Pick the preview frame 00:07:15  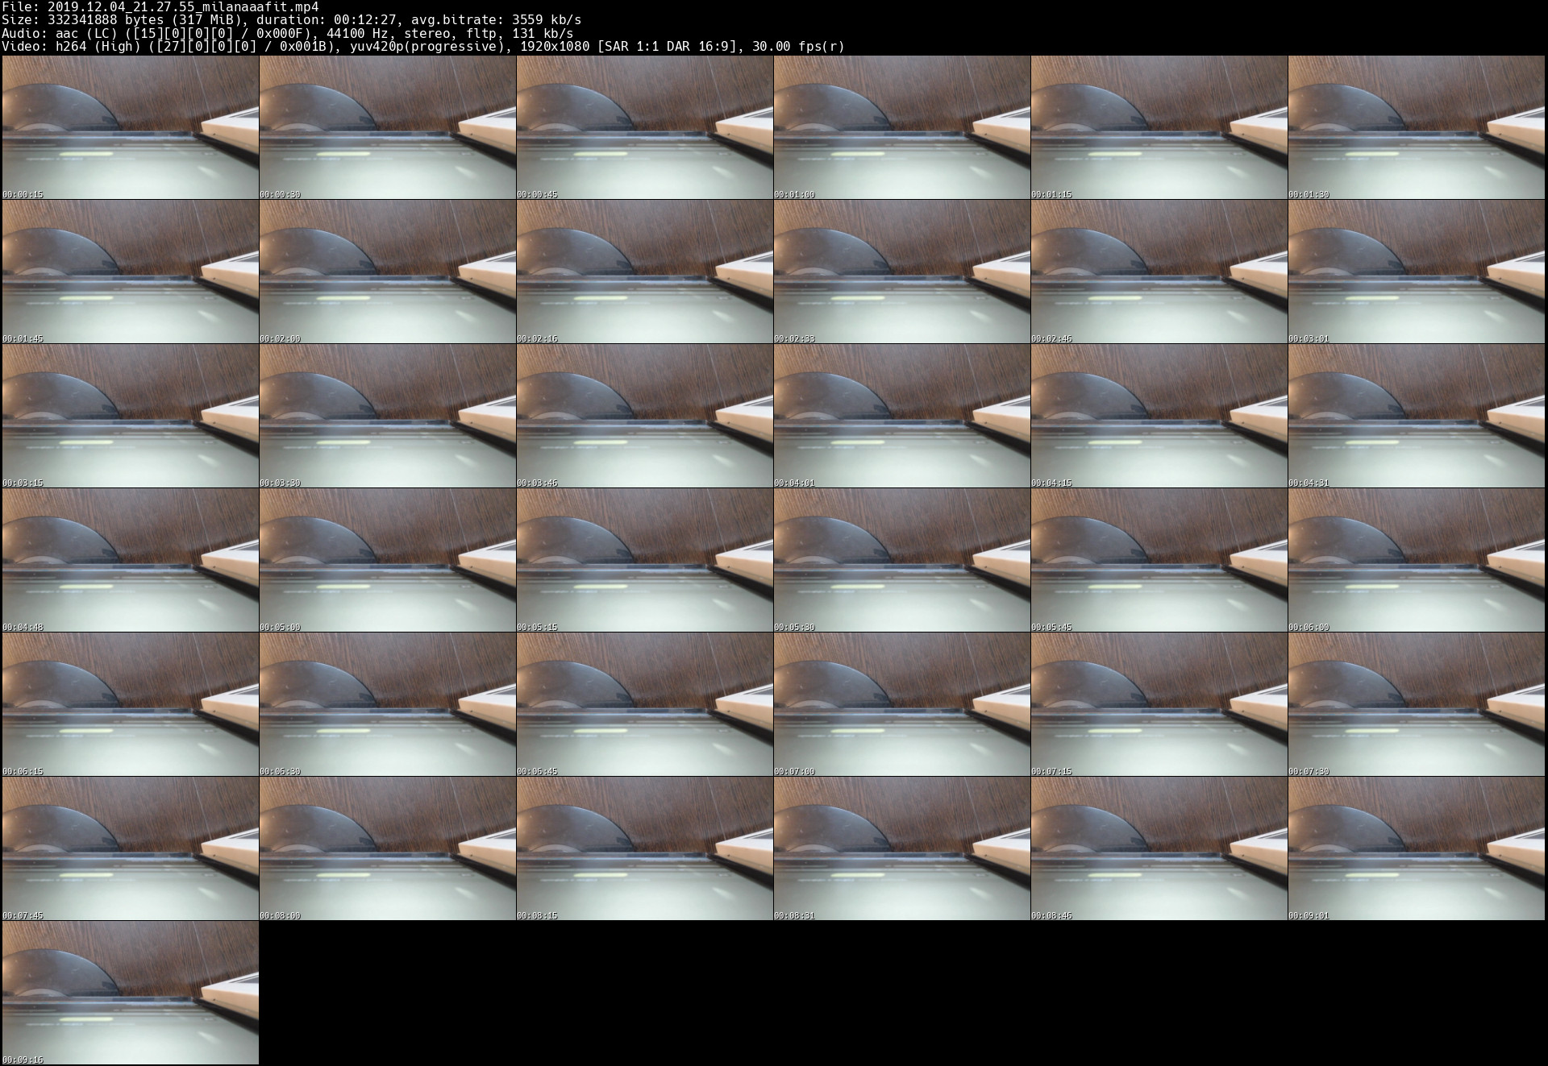[x=1159, y=704]
